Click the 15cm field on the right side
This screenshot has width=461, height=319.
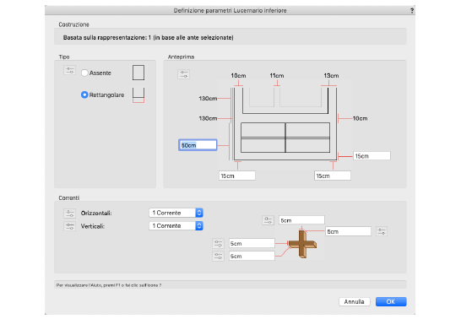click(x=372, y=156)
